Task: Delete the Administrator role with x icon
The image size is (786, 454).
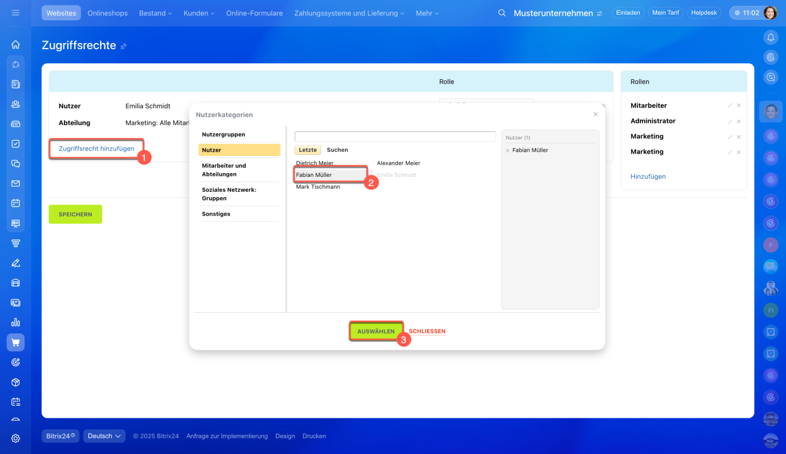Action: 739,121
